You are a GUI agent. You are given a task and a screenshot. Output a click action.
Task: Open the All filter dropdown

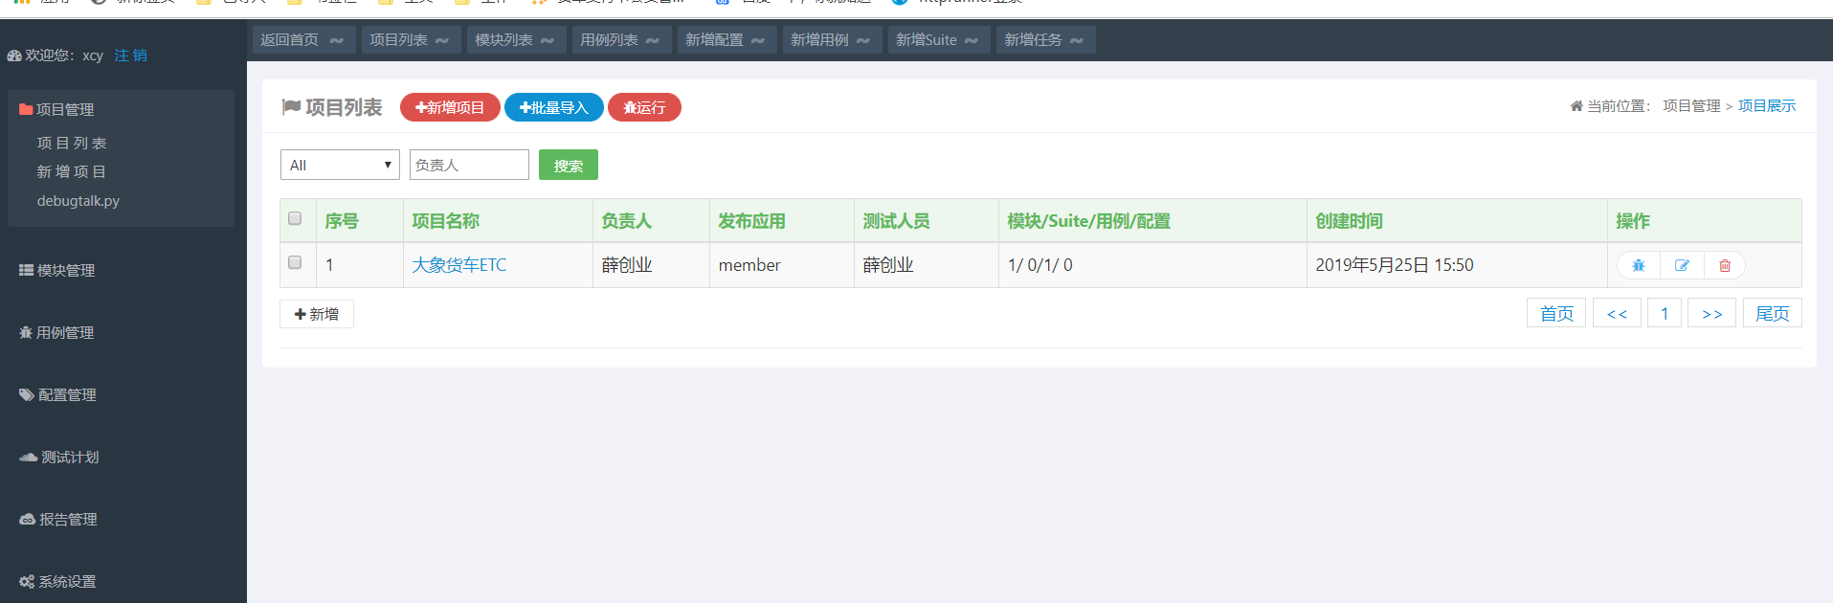click(340, 165)
